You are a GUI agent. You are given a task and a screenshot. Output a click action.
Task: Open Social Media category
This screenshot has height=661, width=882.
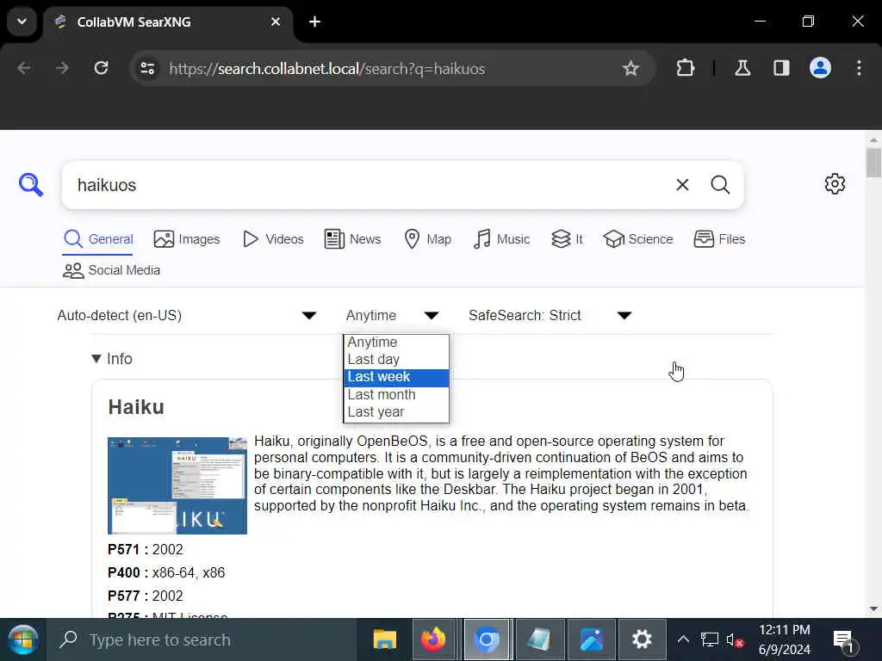pyautogui.click(x=111, y=270)
